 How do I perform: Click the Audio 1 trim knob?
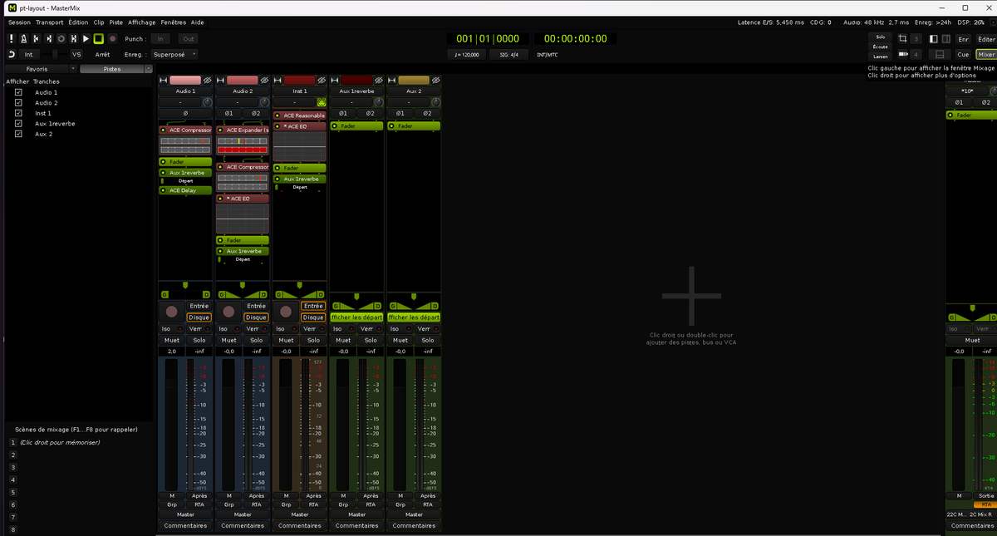207,101
